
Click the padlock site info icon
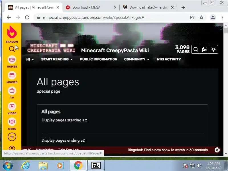[38, 17]
